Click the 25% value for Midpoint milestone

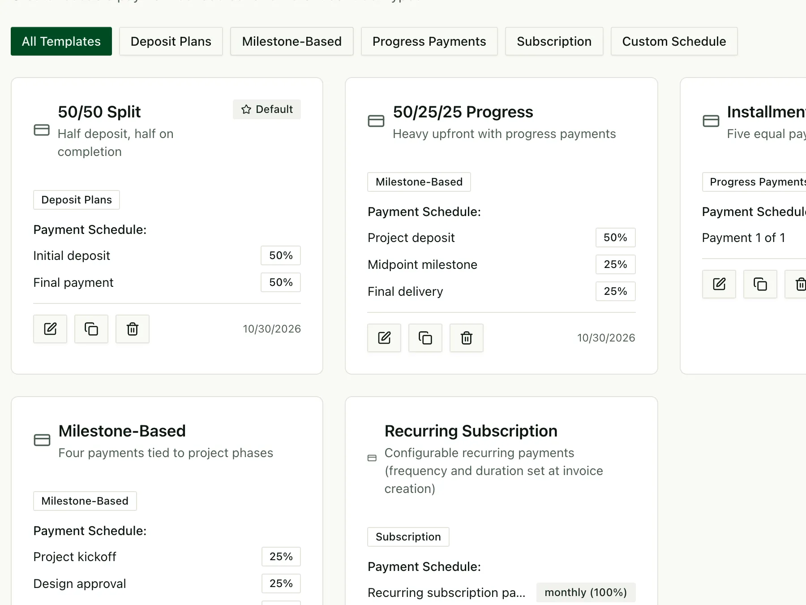(x=616, y=264)
